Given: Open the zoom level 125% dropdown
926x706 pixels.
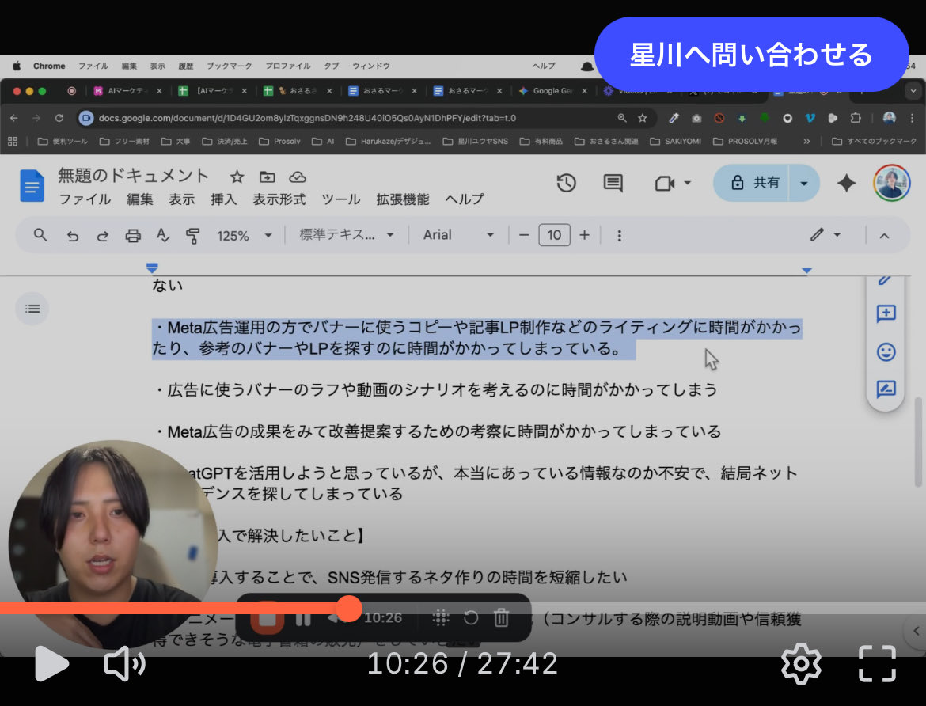Looking at the screenshot, I should coord(244,236).
